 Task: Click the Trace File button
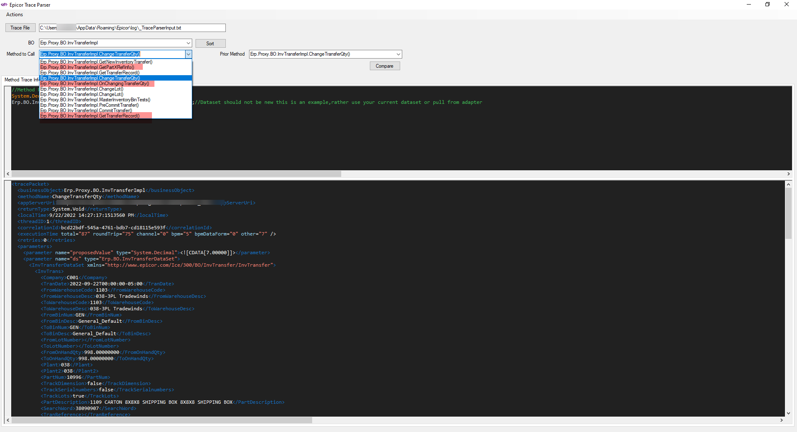click(x=20, y=28)
